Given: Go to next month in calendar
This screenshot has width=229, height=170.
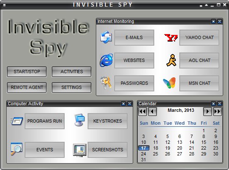Looking at the screenshot, I should [207, 111].
